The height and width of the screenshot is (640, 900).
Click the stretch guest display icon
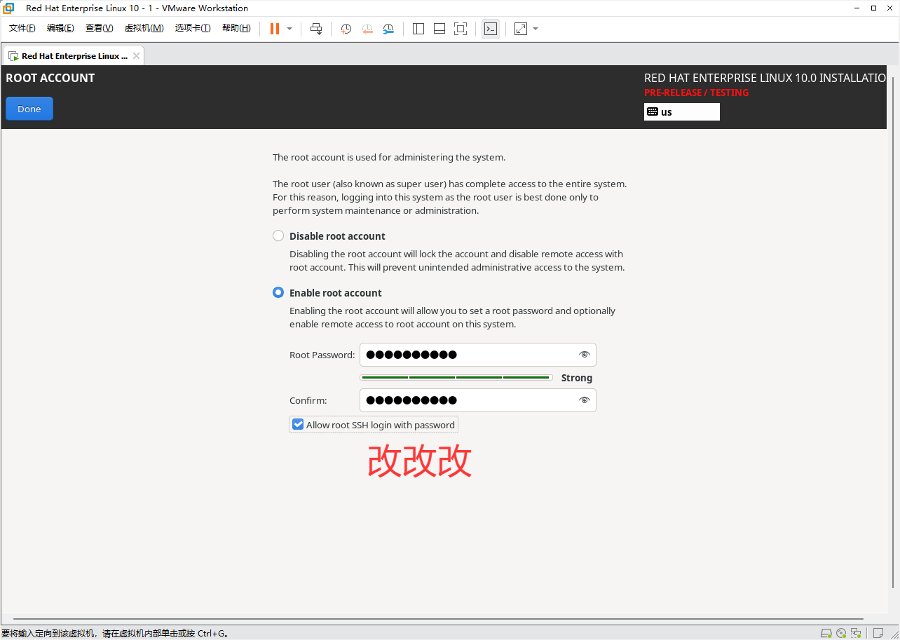point(521,29)
